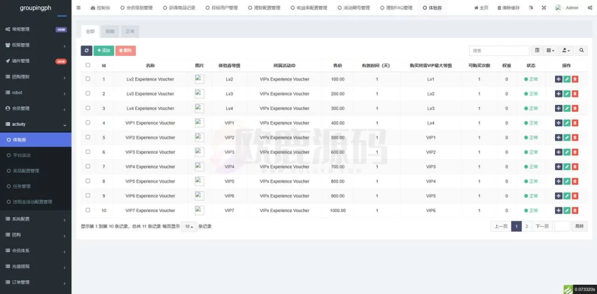Switch to the 会员级别管理 top tab
Screen dimensions: 597x294
click(136, 8)
